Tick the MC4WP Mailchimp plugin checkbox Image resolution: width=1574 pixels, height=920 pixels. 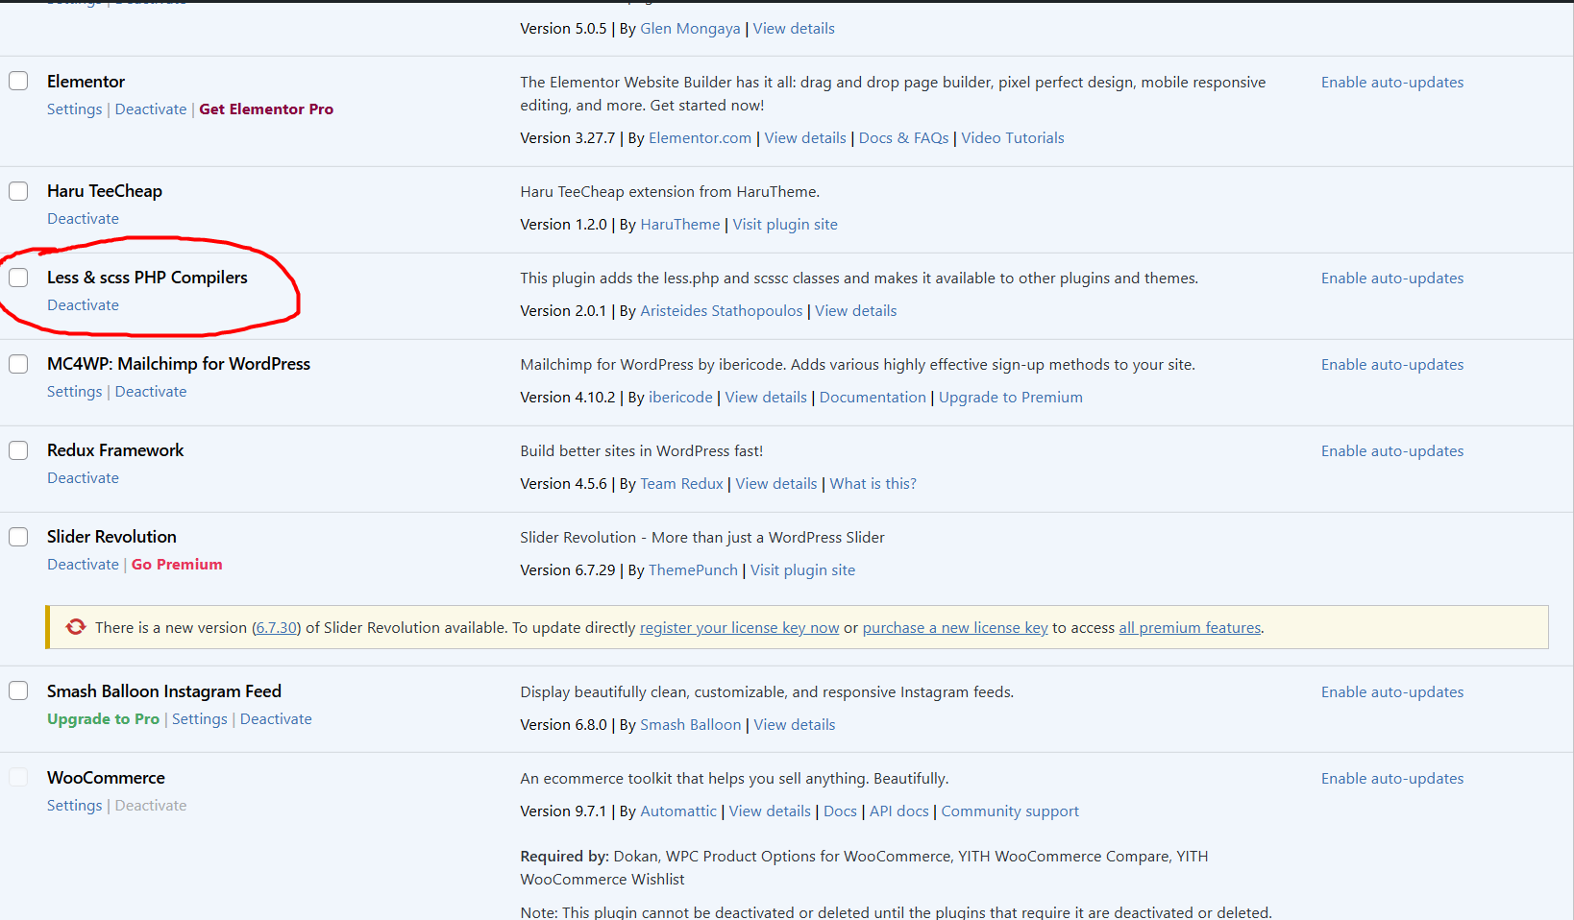coord(18,363)
